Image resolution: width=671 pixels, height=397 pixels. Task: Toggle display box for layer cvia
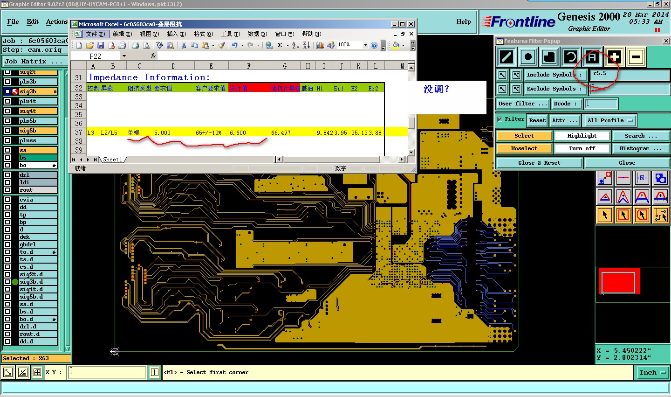7,200
